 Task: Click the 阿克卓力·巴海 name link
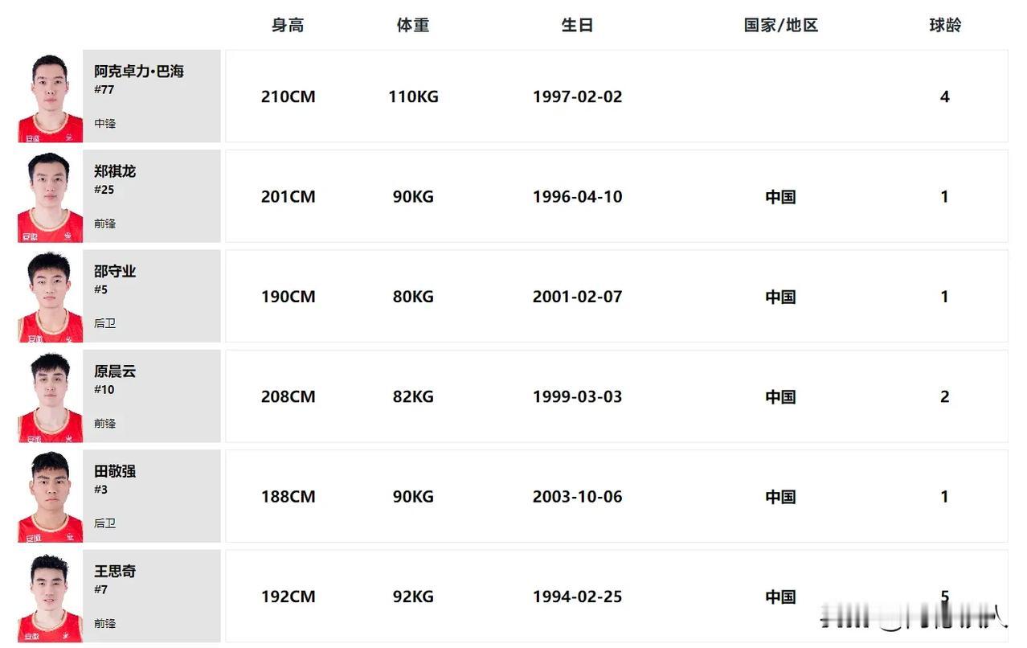(x=139, y=72)
